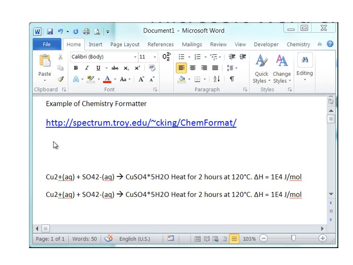Click the spelling check icon in status bar
Viewport: 353px width, 265px height.
pos(108,239)
